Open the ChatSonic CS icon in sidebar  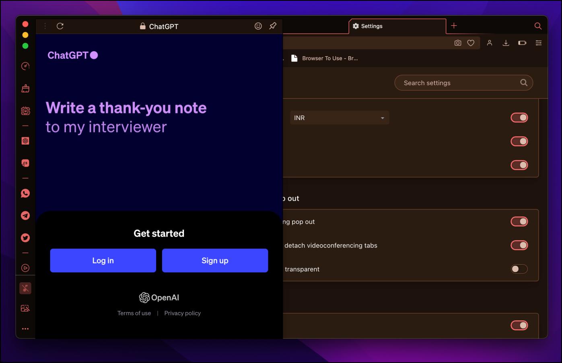click(x=25, y=163)
